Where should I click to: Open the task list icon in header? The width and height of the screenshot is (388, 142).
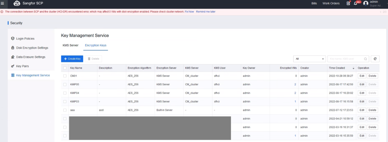pyautogui.click(x=348, y=4)
